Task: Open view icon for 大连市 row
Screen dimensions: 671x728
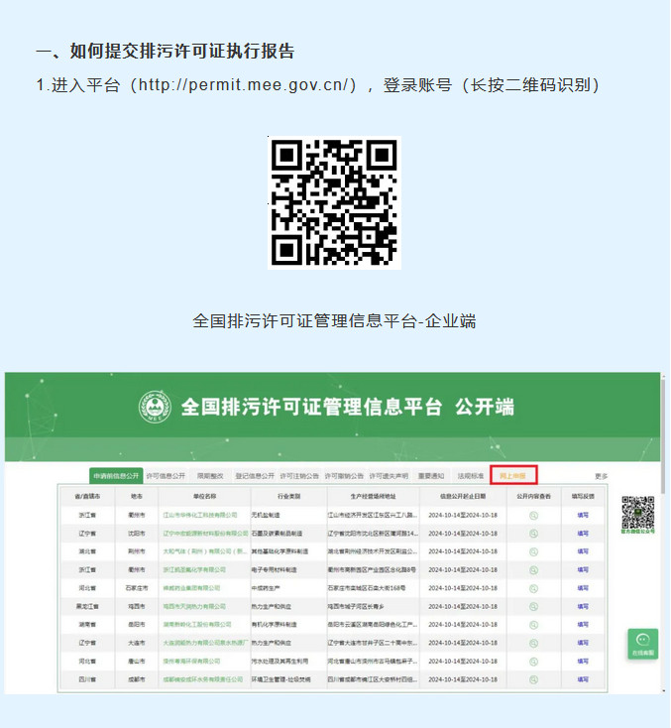Action: click(x=533, y=643)
